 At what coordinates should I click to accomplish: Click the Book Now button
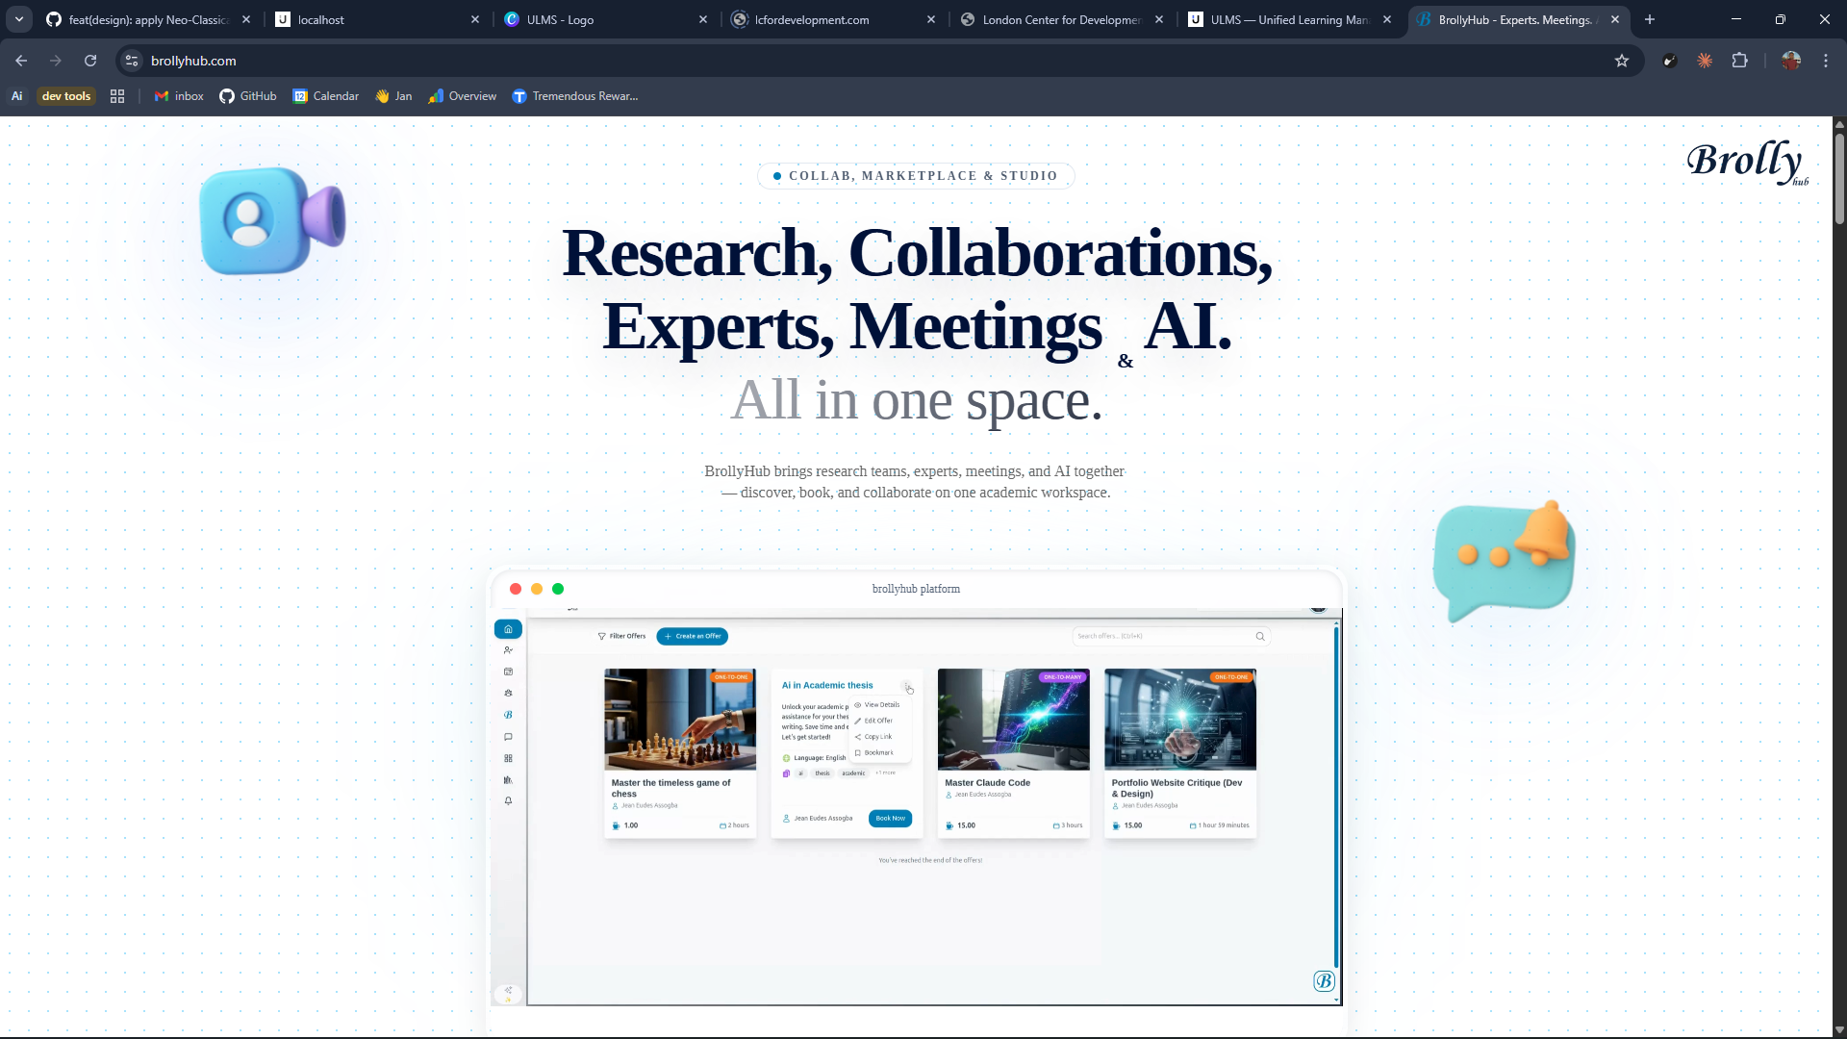pyautogui.click(x=890, y=819)
